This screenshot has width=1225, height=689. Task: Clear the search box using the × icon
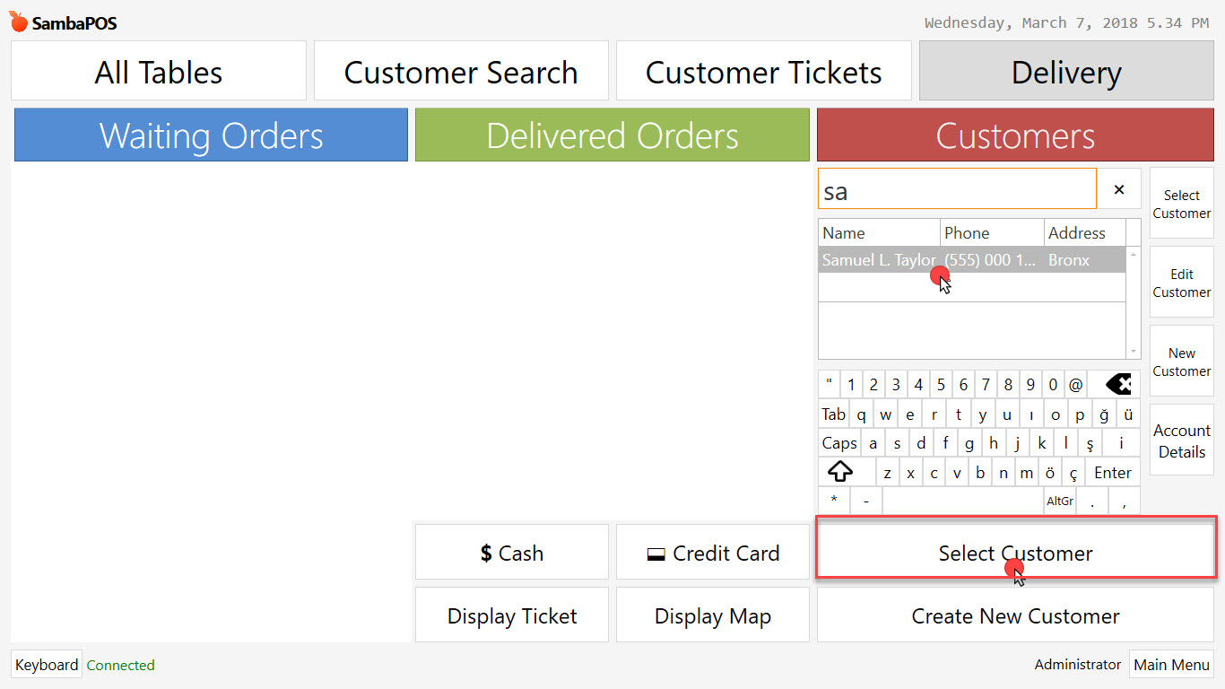pos(1118,189)
